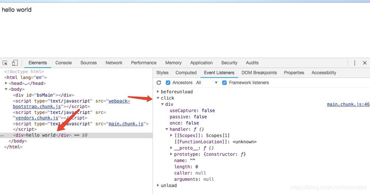Open the Application tab
Screen dimensions: 370x194
(201, 63)
